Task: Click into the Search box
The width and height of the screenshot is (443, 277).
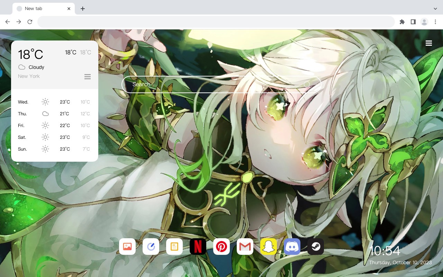Action: click(x=221, y=84)
